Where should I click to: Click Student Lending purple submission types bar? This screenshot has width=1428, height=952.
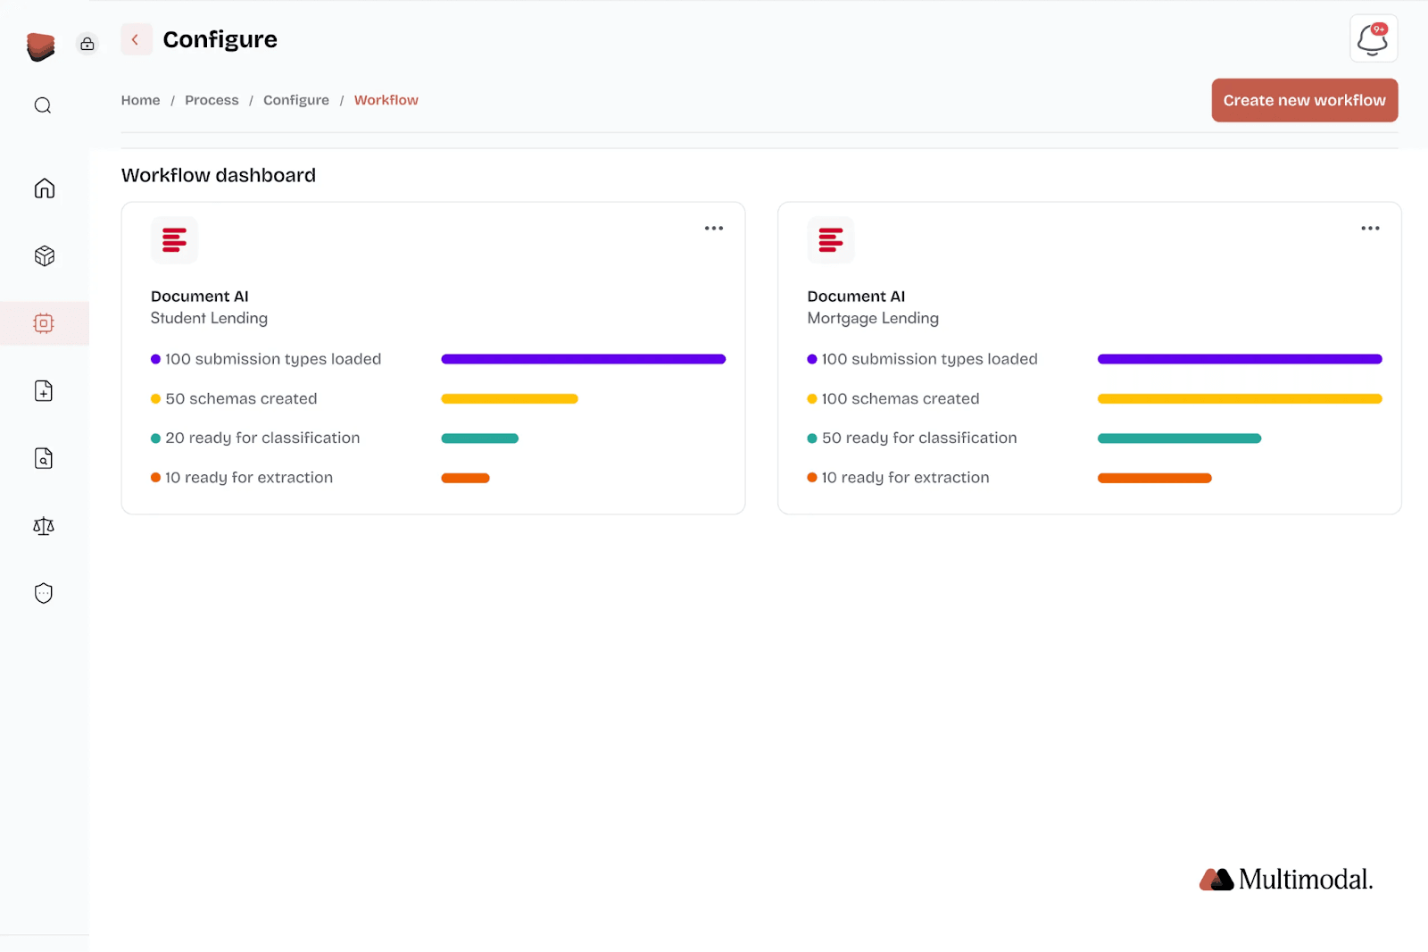[x=584, y=359]
